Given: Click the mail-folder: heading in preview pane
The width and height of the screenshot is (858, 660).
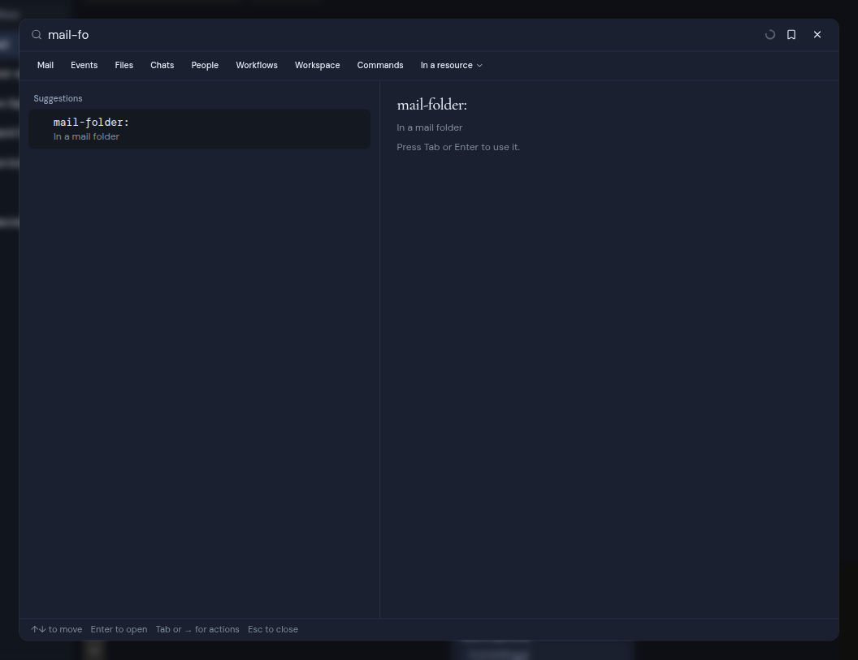Looking at the screenshot, I should (431, 105).
